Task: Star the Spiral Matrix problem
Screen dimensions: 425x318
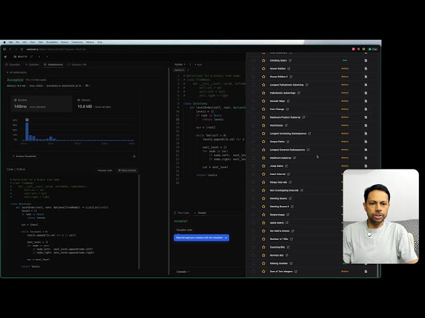Action: click(264, 223)
